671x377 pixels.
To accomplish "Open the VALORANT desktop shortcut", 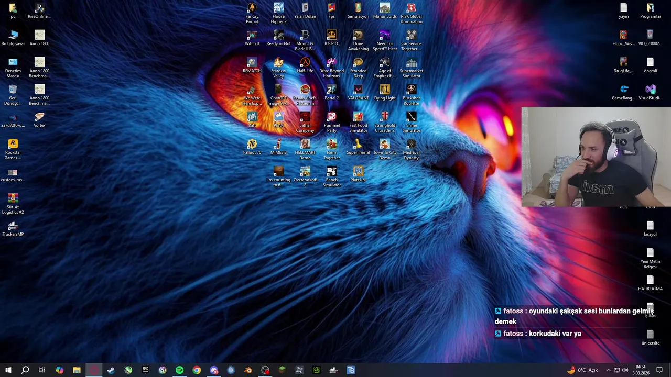I will (358, 92).
